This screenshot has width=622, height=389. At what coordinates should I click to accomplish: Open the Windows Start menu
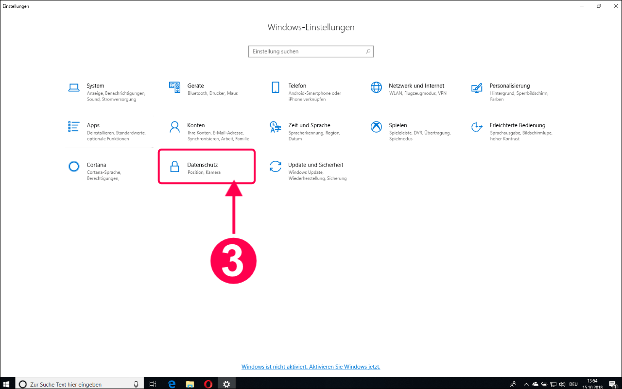[7, 384]
